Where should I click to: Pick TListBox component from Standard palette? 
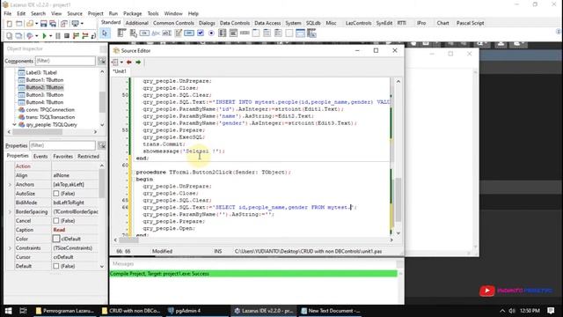point(223,33)
